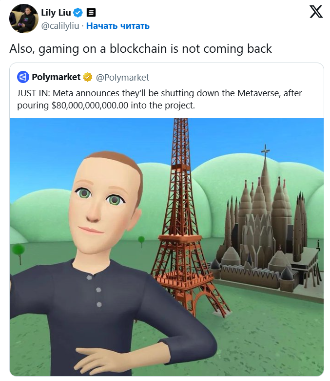Click Lily Liu's profile avatar

[x=24, y=19]
